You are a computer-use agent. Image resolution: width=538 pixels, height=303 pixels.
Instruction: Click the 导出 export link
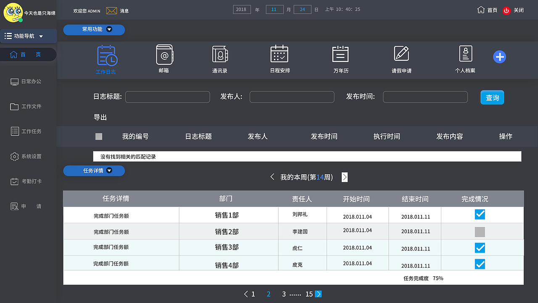click(x=100, y=117)
